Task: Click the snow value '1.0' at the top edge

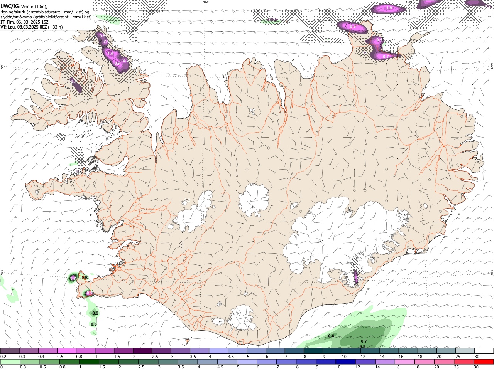Action: [389, 8]
